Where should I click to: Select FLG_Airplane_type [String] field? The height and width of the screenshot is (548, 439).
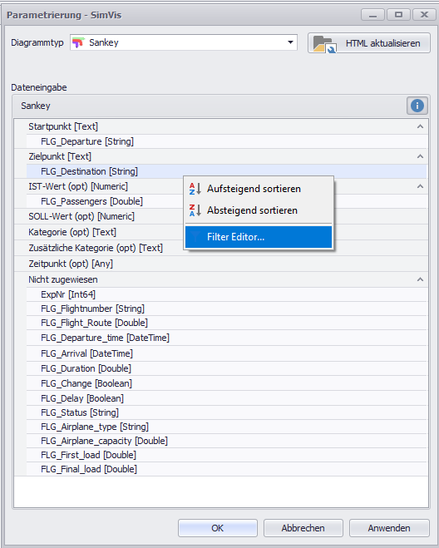227,427
